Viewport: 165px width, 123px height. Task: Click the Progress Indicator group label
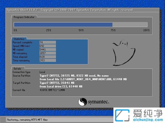24,17
